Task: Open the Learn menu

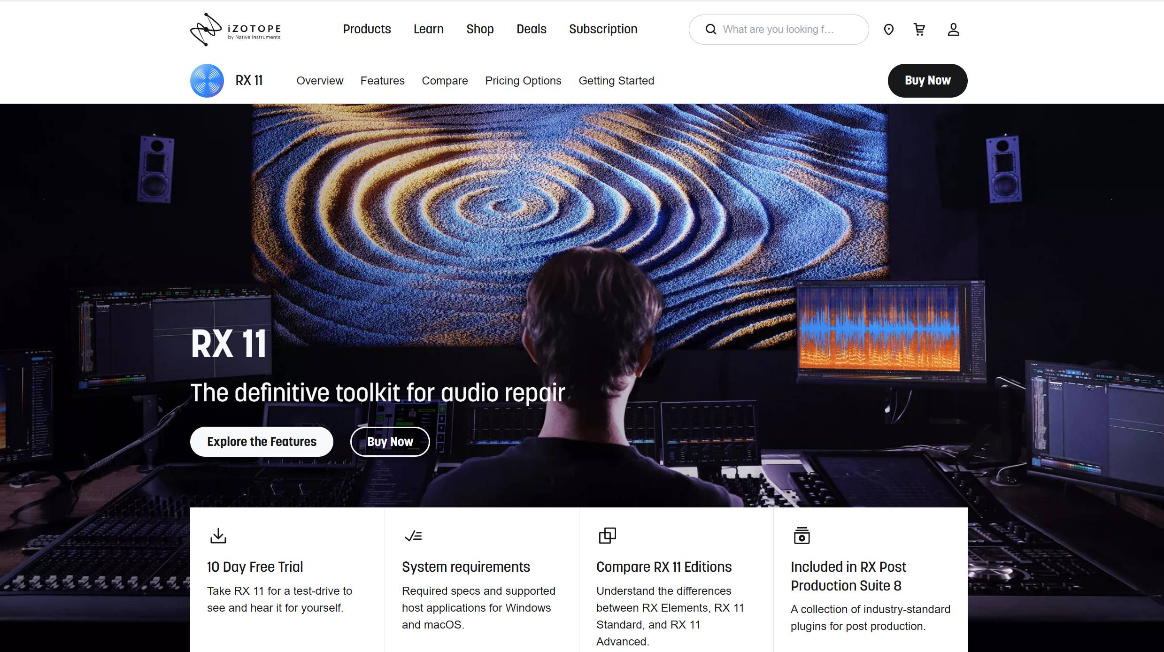Action: tap(428, 29)
